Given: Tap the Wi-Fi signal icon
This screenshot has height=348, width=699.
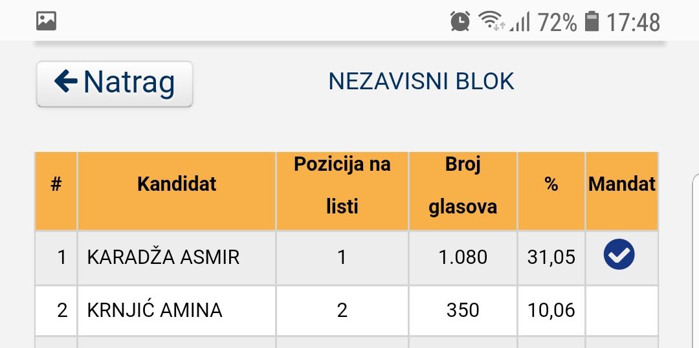Looking at the screenshot, I should tap(491, 21).
